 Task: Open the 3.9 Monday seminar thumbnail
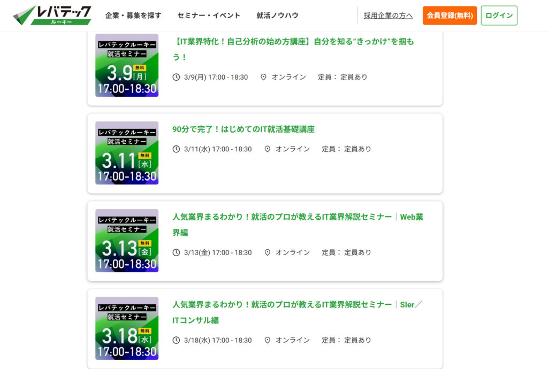(127, 65)
